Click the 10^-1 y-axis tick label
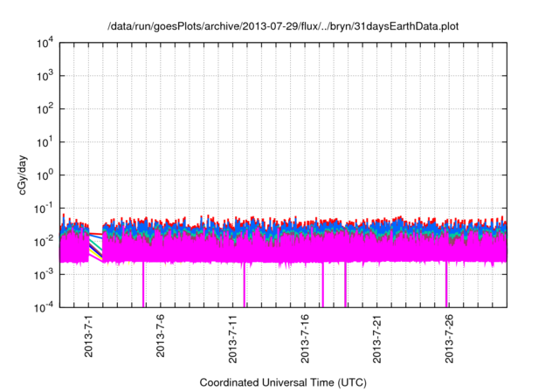This screenshot has width=559, height=391. [44, 209]
